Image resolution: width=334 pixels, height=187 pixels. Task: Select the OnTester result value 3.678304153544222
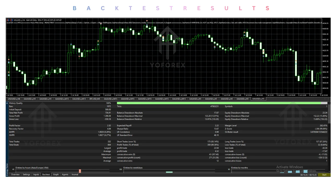point(319,132)
